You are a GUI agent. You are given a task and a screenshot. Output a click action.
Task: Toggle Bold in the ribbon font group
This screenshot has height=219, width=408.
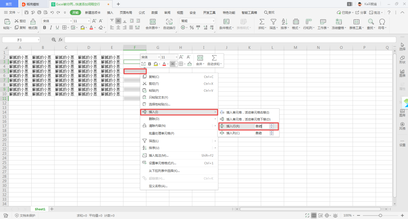coord(44,28)
